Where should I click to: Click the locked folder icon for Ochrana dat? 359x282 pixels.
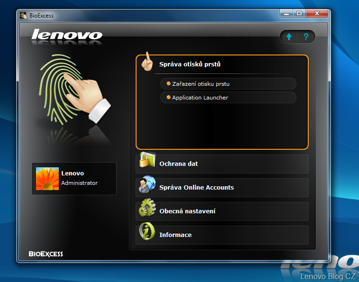[147, 161]
